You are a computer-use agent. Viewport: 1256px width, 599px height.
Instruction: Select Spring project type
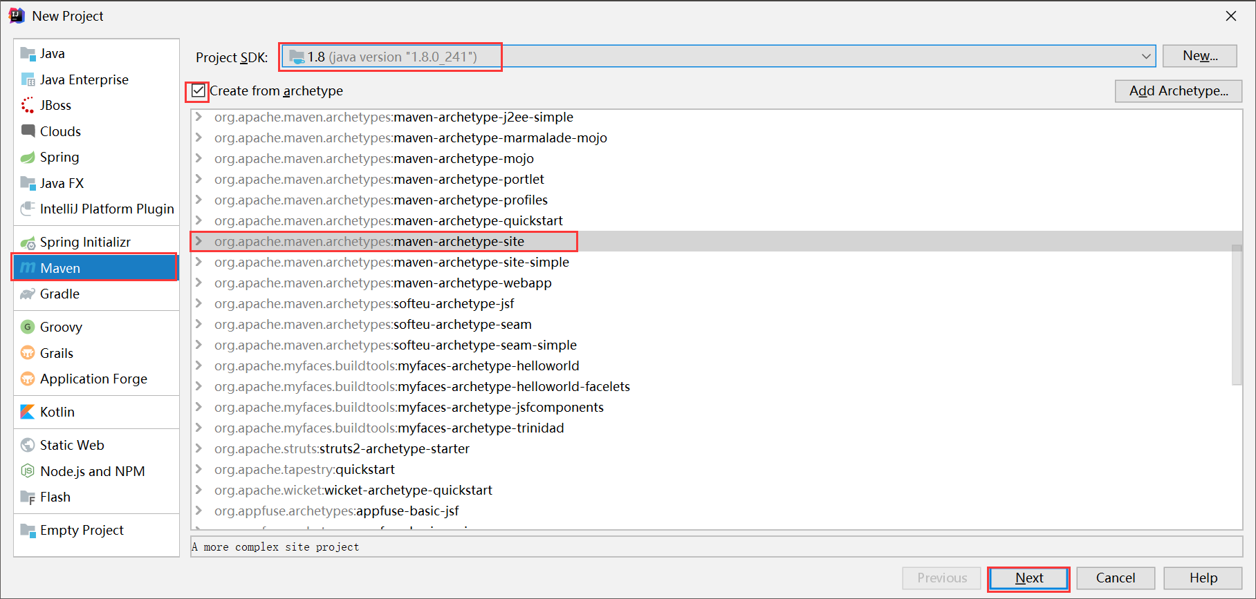coord(96,157)
